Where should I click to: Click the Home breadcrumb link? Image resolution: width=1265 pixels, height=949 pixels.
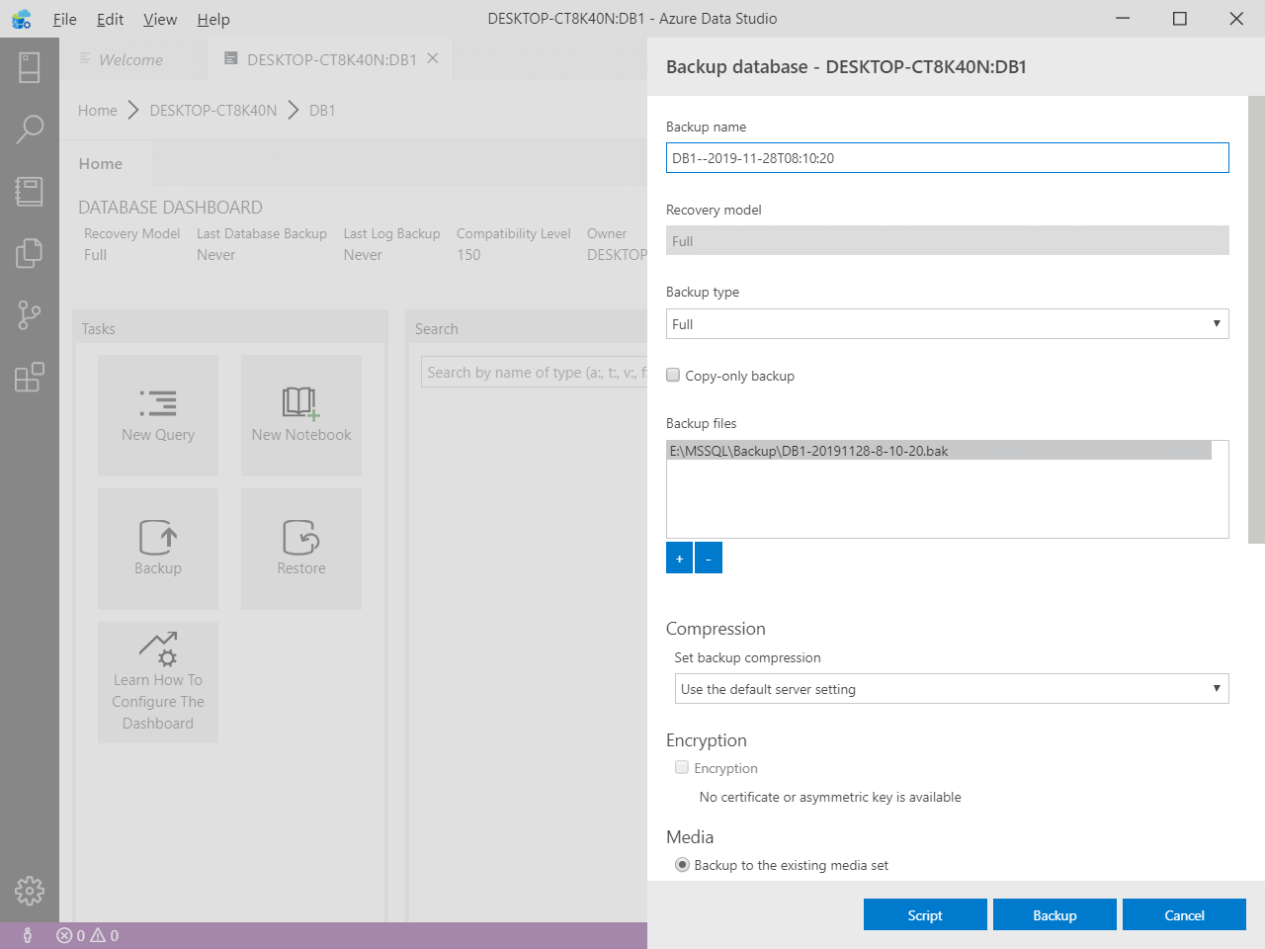point(98,111)
